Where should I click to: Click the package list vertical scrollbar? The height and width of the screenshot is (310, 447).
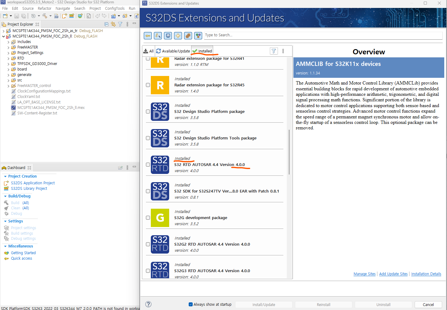pyautogui.click(x=289, y=152)
